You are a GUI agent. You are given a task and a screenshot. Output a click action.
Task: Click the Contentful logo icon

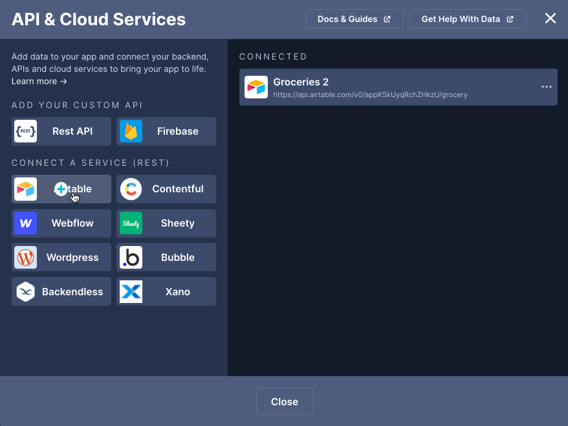tap(131, 189)
